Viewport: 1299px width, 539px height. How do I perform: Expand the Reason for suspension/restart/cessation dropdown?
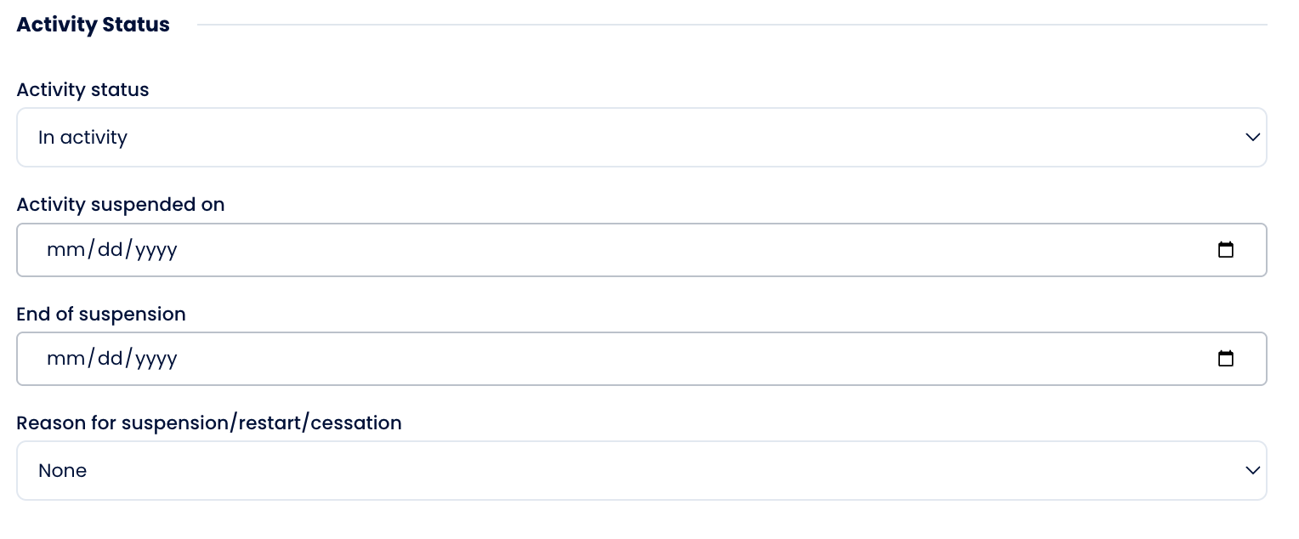coord(641,471)
